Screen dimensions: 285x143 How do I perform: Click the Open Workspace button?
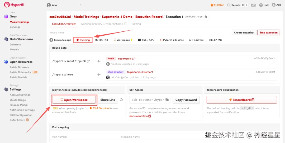[74, 100]
